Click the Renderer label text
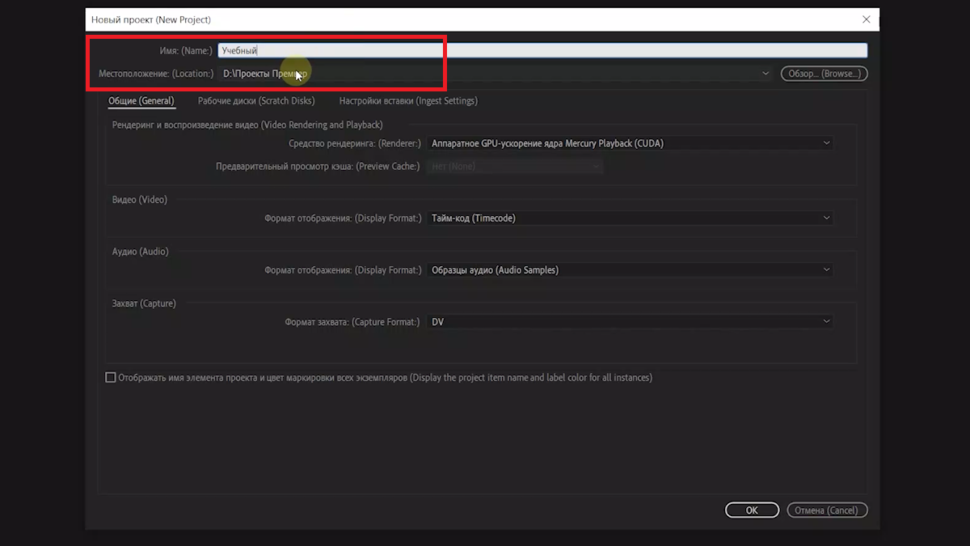This screenshot has height=546, width=970. point(355,143)
